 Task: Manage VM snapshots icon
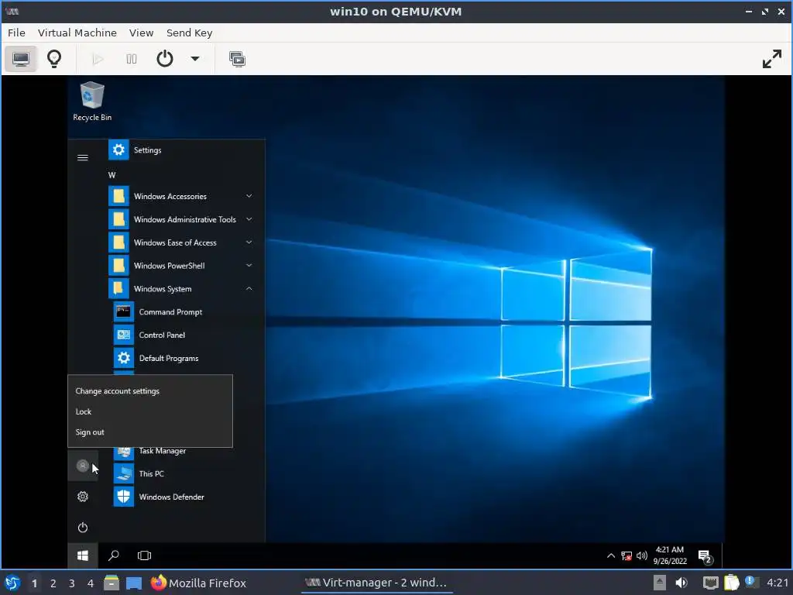pyautogui.click(x=237, y=59)
